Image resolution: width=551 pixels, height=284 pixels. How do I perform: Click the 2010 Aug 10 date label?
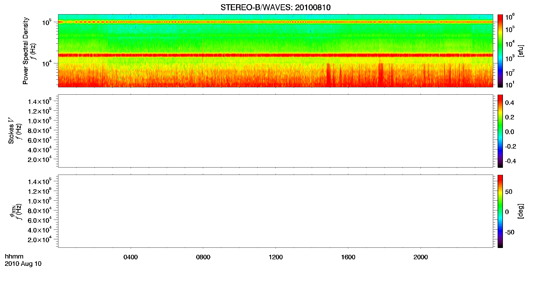tap(23, 264)
